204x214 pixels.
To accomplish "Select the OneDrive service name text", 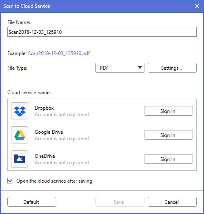I will pos(45,156).
